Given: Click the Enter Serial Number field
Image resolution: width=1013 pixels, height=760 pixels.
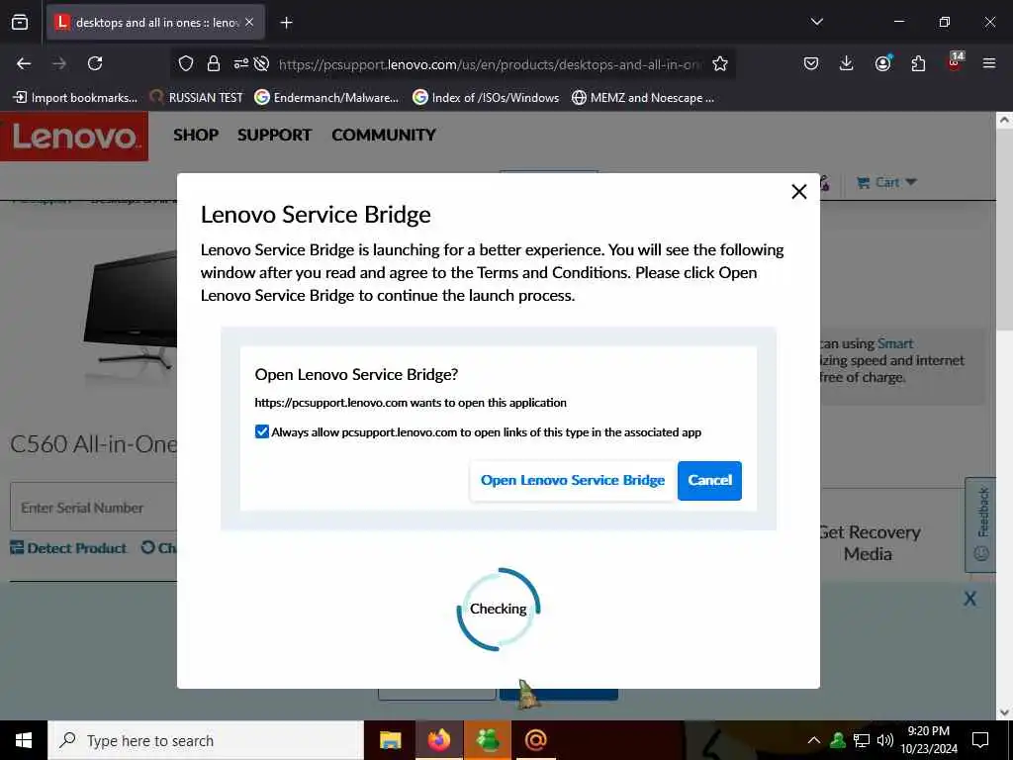Looking at the screenshot, I should (x=94, y=508).
